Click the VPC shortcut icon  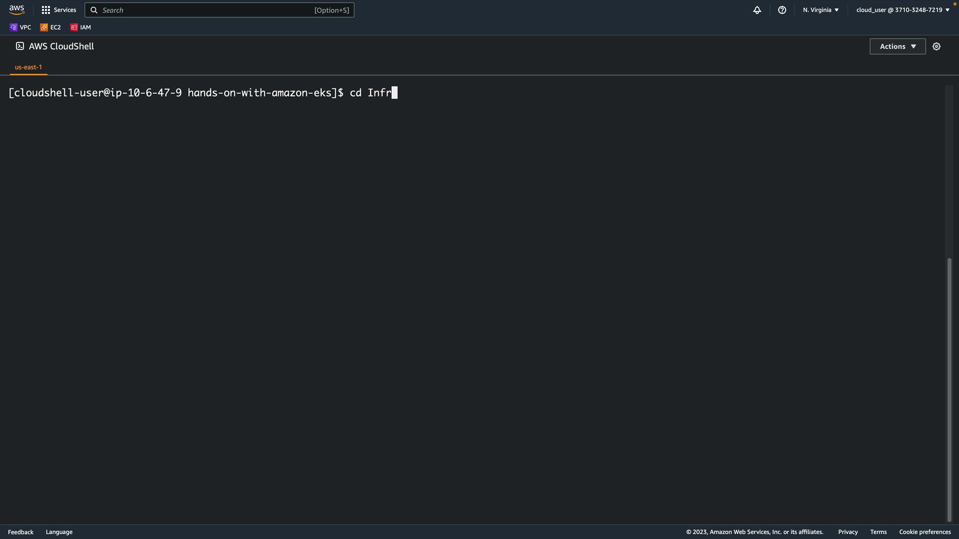(13, 27)
